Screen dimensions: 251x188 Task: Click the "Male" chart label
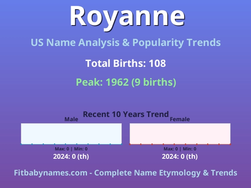[x=71, y=119]
